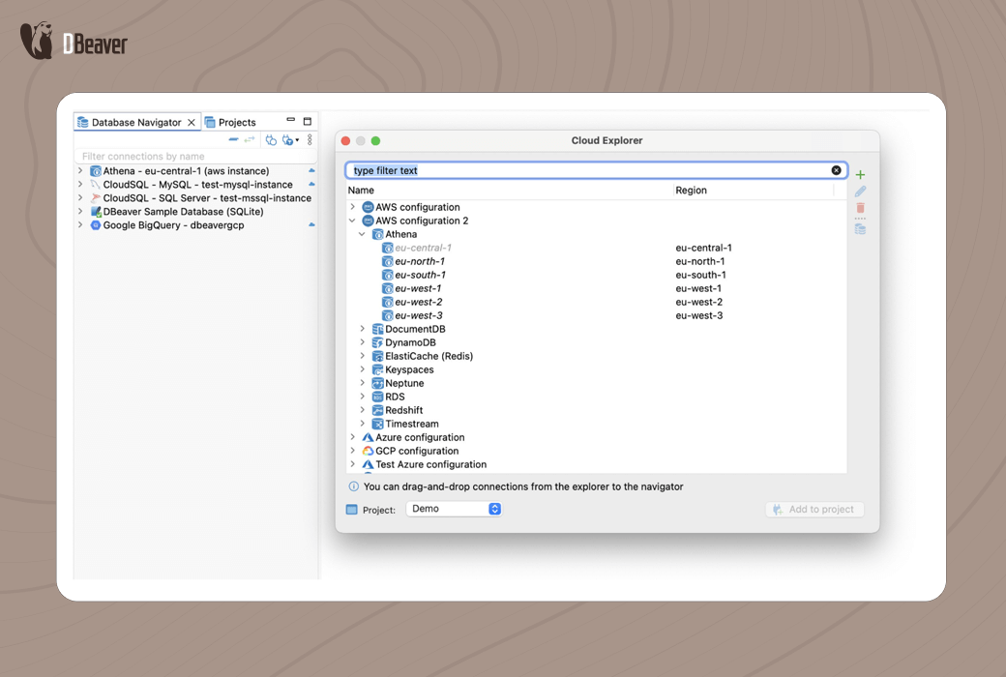The image size is (1006, 677).
Task: Clear the Cloud Explorer filter text
Action: 836,170
